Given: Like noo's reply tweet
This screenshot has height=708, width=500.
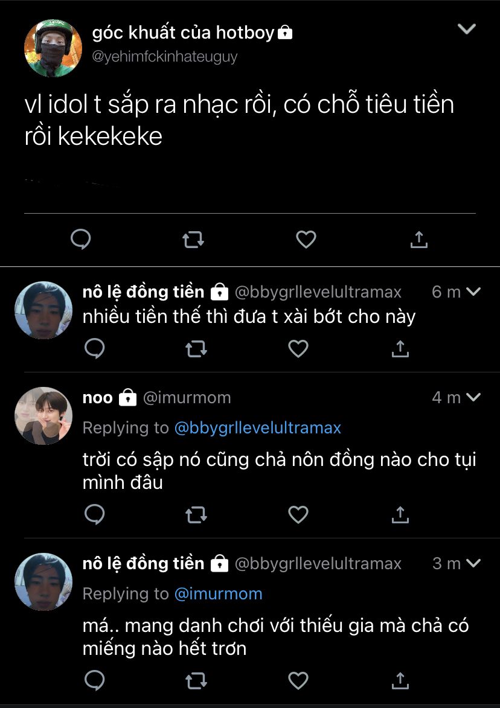Looking at the screenshot, I should coord(298,514).
